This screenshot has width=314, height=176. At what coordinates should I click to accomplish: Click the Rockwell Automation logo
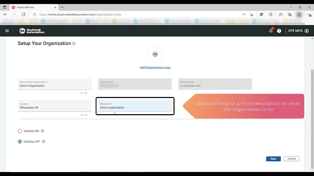click(x=32, y=31)
